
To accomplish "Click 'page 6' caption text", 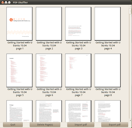I will (49, 95).
